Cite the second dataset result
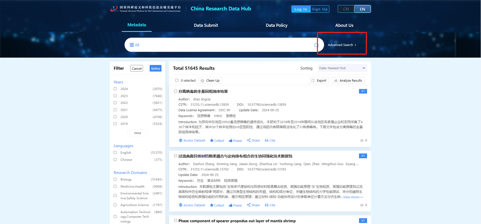The image size is (481, 224). (270, 205)
